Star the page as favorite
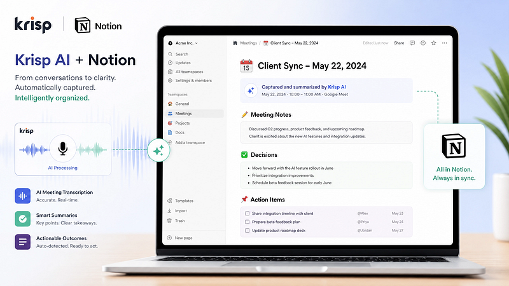This screenshot has width=509, height=286. click(434, 43)
